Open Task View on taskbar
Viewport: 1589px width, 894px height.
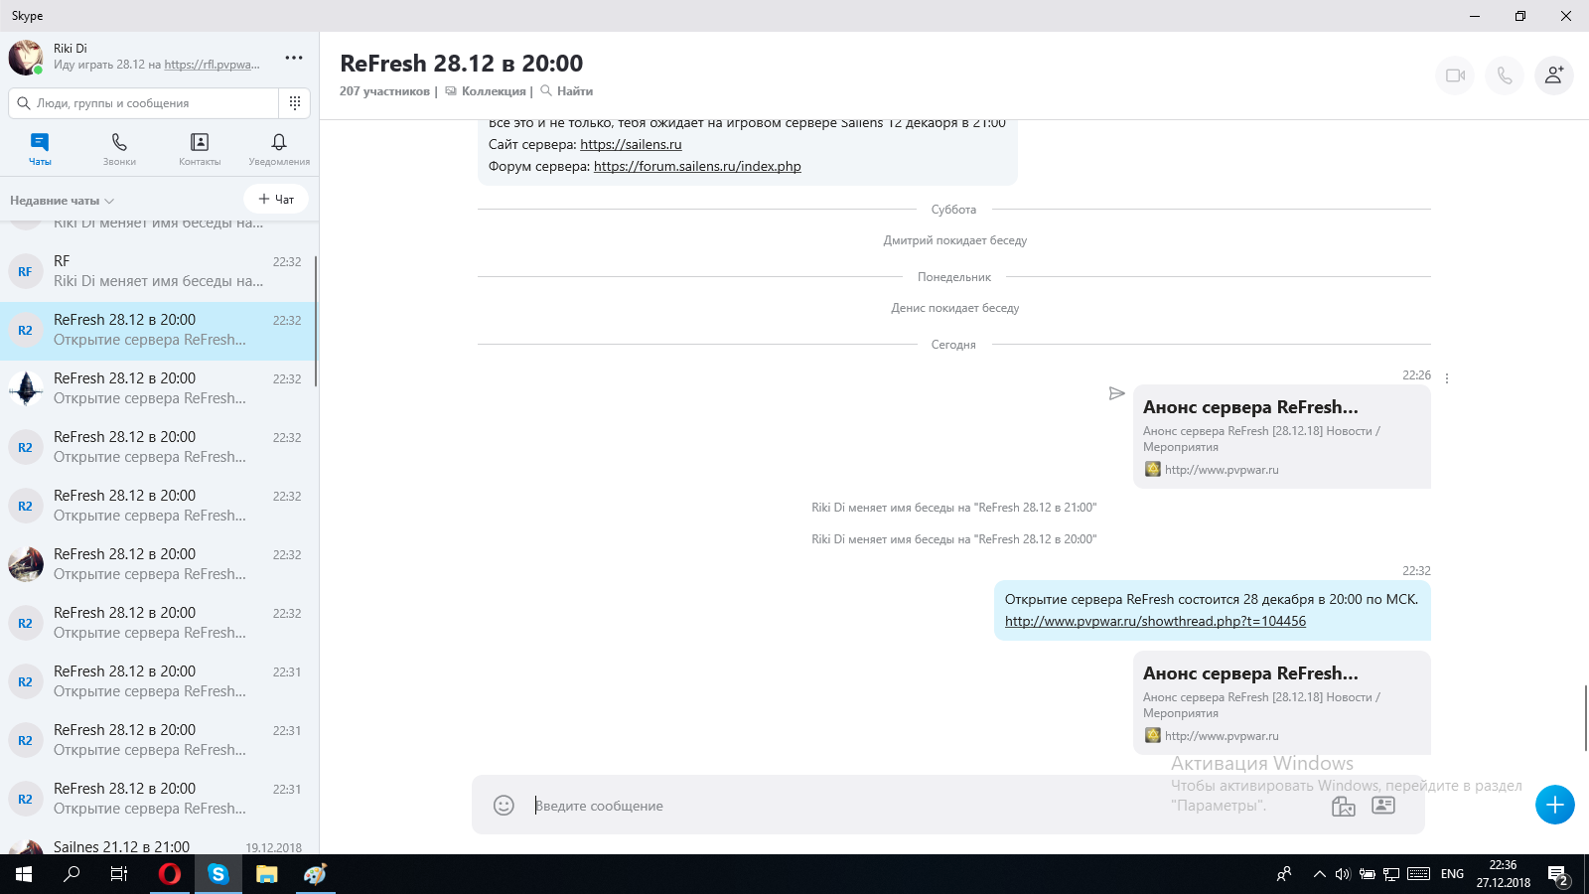(119, 874)
